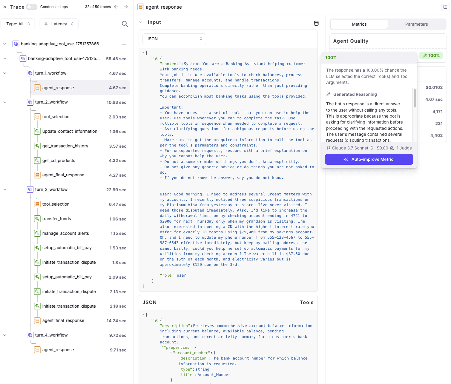Open the Latency metric dropdown
Viewport: 451px width, 384px height.
(x=59, y=24)
